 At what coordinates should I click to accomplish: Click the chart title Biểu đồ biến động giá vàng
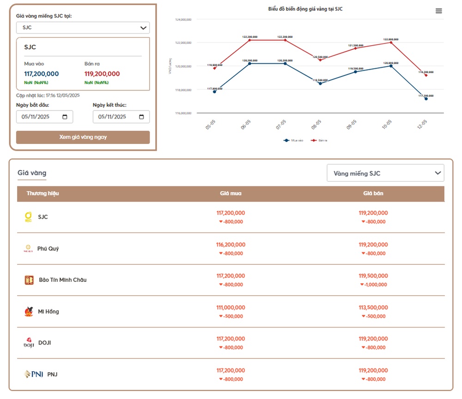(305, 9)
